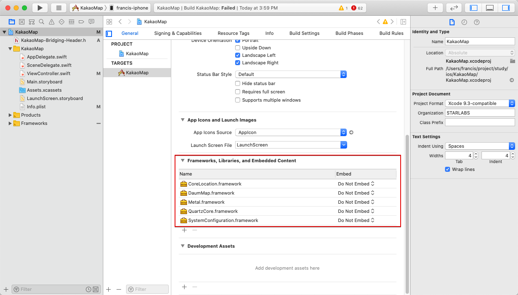Choose project location via folder icon
The image size is (518, 295).
pyautogui.click(x=513, y=61)
